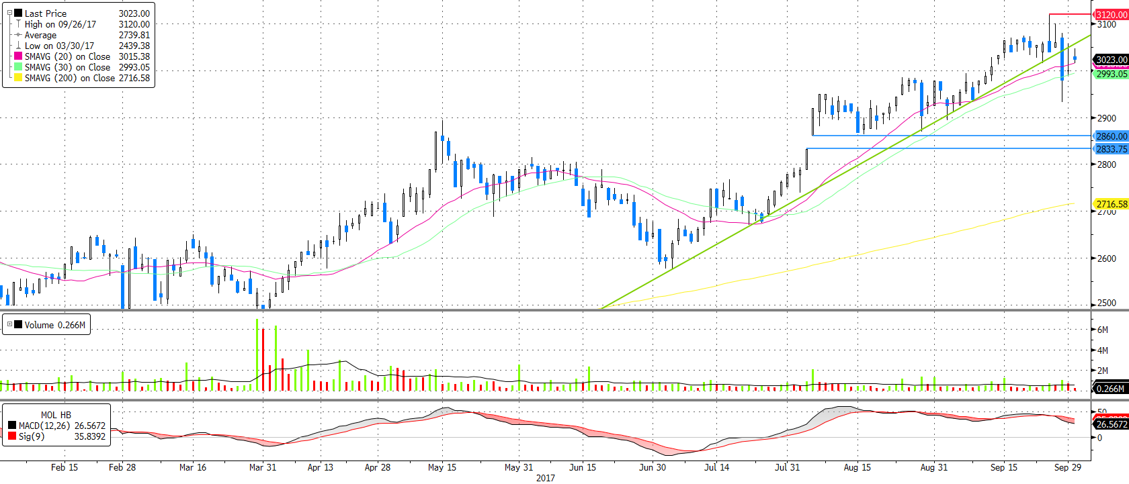Collapse the Volume legend expander

(x=9, y=324)
